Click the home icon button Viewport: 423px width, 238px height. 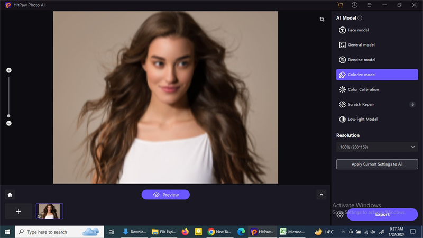[10, 195]
